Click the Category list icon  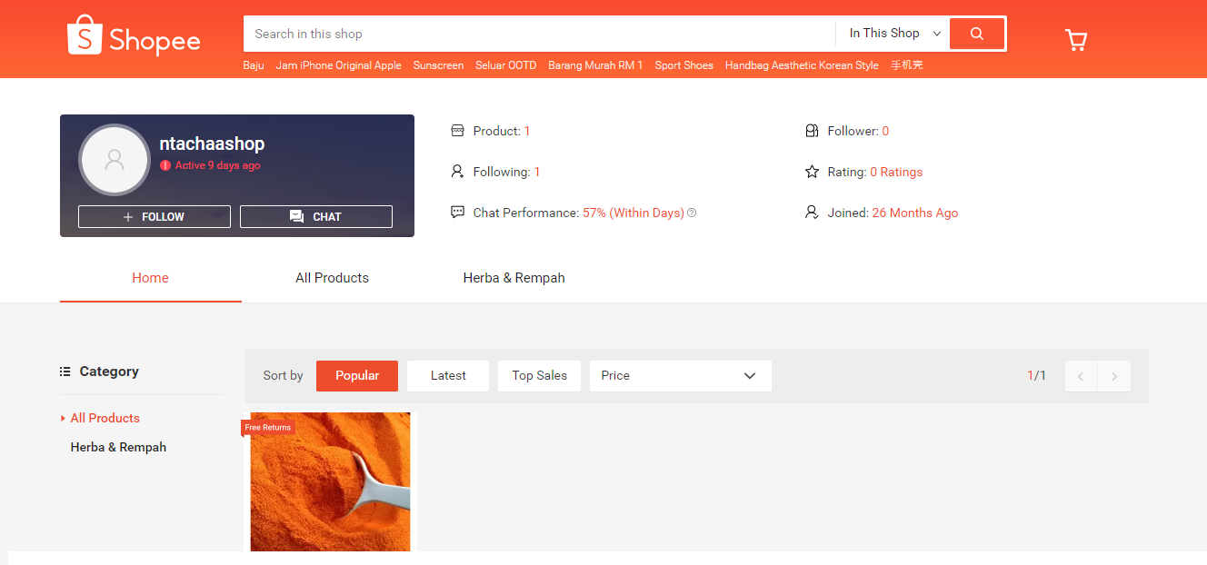tap(65, 372)
